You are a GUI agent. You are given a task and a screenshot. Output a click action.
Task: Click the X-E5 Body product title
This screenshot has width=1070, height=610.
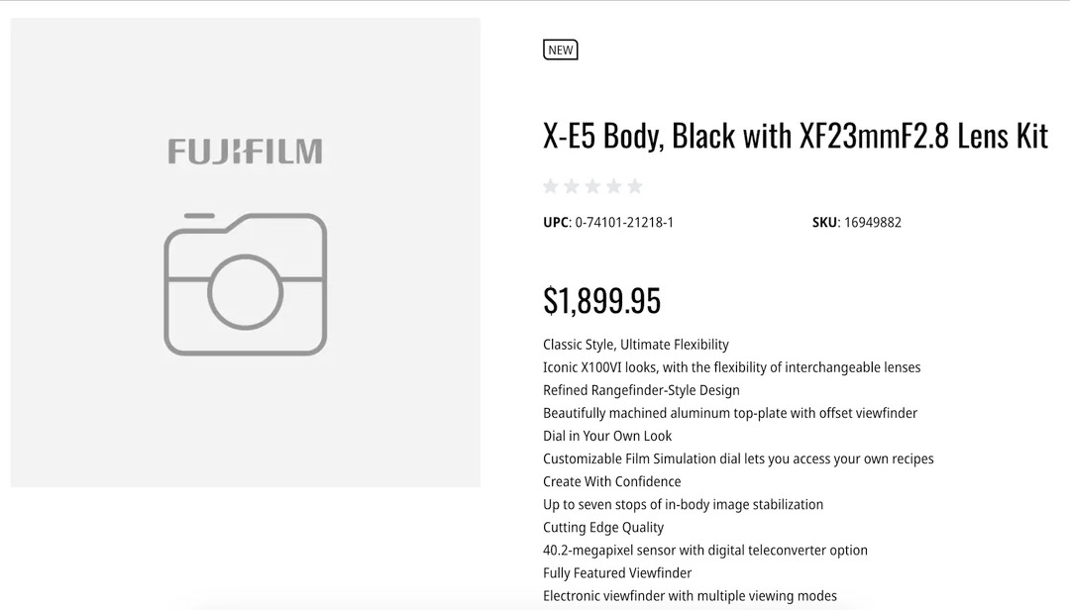click(x=795, y=136)
